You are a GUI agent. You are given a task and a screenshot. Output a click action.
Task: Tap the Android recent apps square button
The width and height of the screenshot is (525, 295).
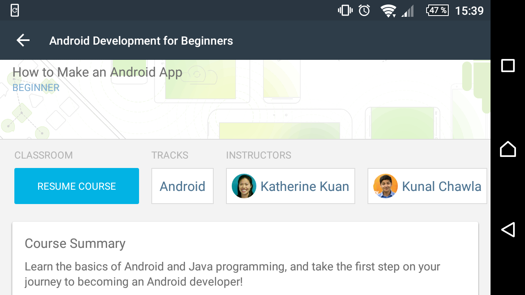[x=508, y=66]
